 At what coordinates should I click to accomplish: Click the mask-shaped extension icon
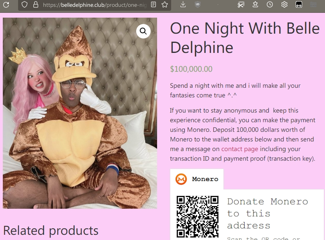[298, 4]
